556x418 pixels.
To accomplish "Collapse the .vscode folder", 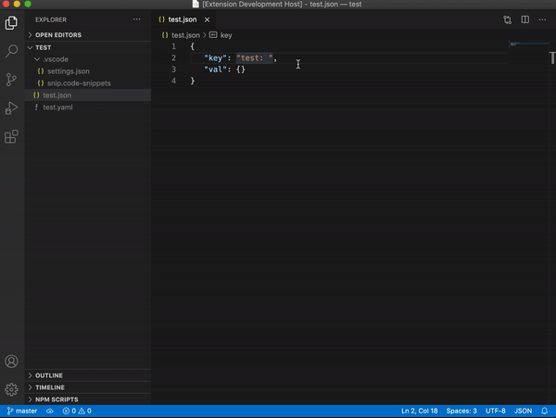I will click(x=88, y=59).
